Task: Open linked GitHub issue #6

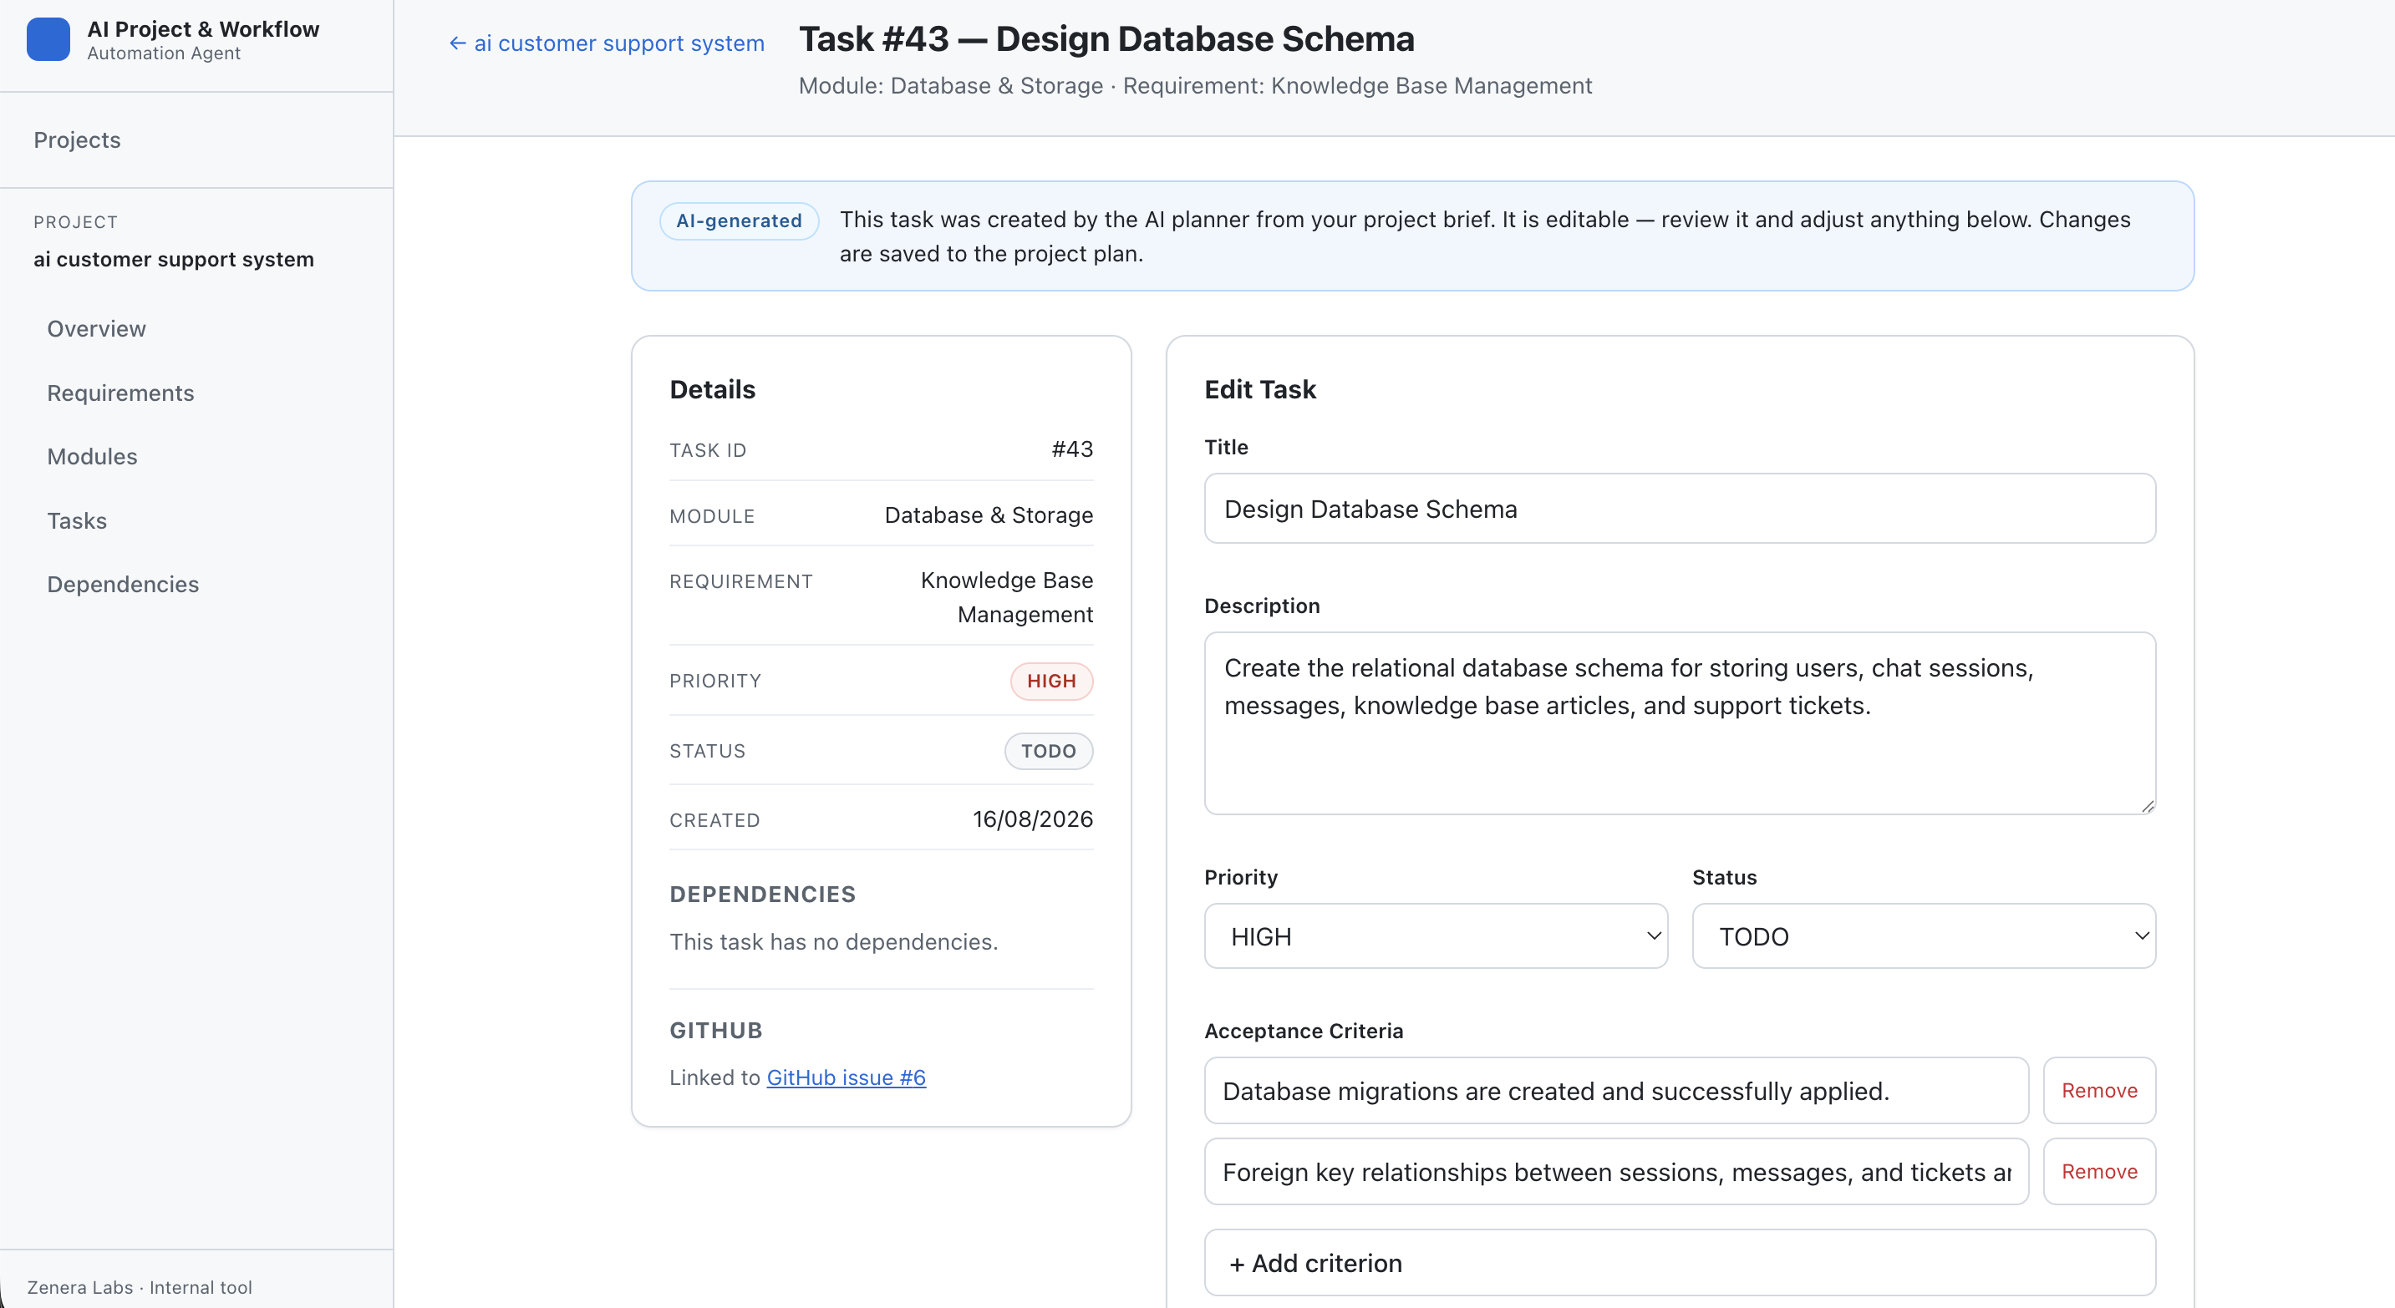Action: point(846,1077)
